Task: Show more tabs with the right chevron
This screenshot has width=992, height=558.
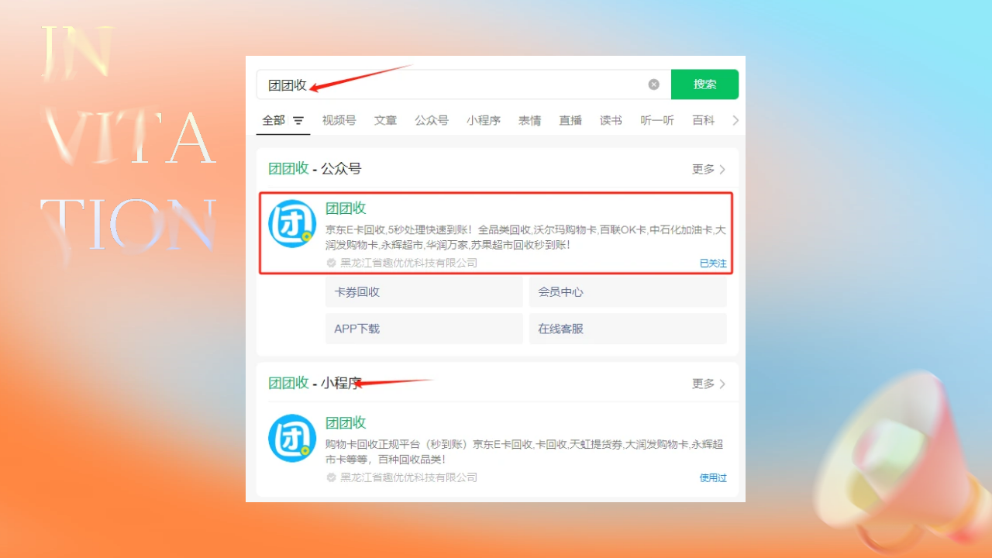Action: pos(735,120)
